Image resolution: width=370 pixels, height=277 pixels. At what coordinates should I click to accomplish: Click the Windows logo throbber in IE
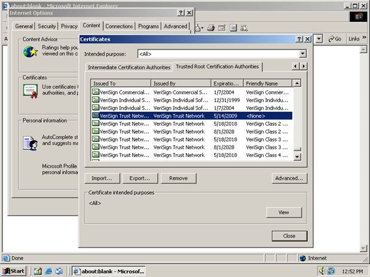pyautogui.click(x=358, y=17)
